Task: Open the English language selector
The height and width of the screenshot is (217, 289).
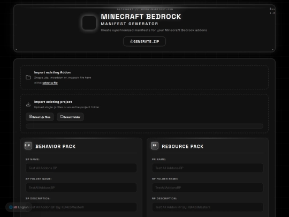Action: click(x=19, y=207)
